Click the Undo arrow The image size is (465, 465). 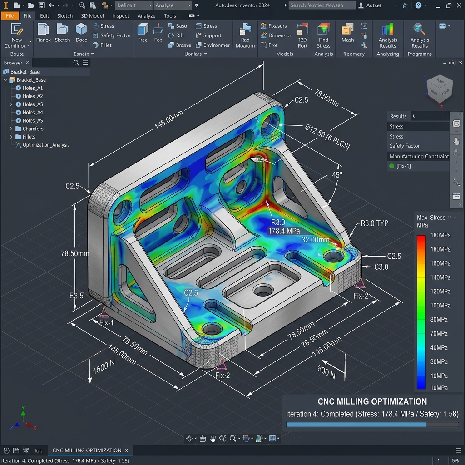pyautogui.click(x=51, y=5)
